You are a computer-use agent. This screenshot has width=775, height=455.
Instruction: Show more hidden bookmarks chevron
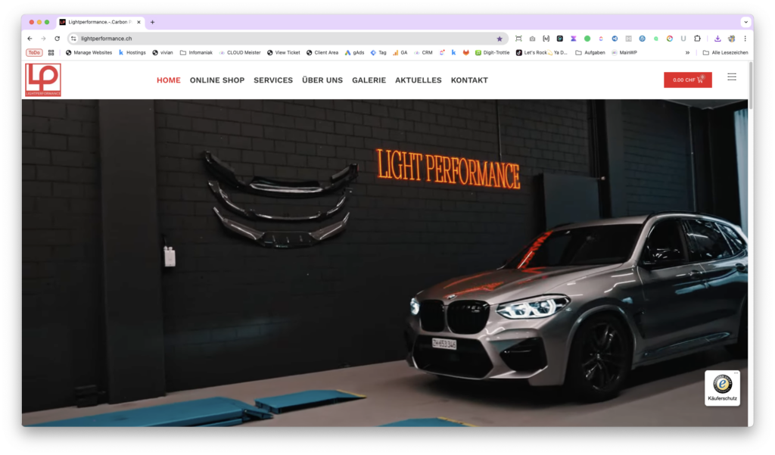click(687, 52)
